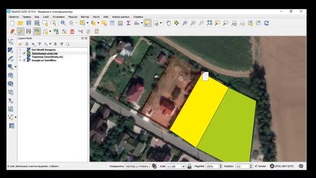Click the Zoom to Layer icon
Image resolution: width=316 pixels, height=178 pixels.
(226, 23)
